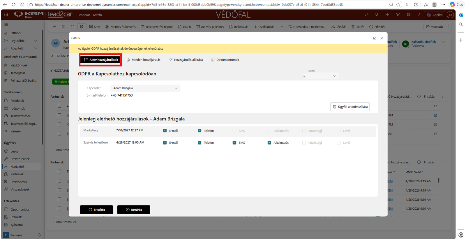Open the settings gear in the header
Image resolution: width=466 pixels, height=239 pixels.
click(x=408, y=15)
